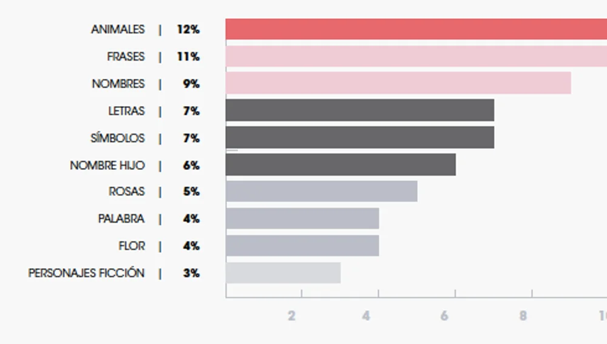Click the red ANIMALES bar
Image resolution: width=607 pixels, height=344 pixels.
tap(416, 29)
